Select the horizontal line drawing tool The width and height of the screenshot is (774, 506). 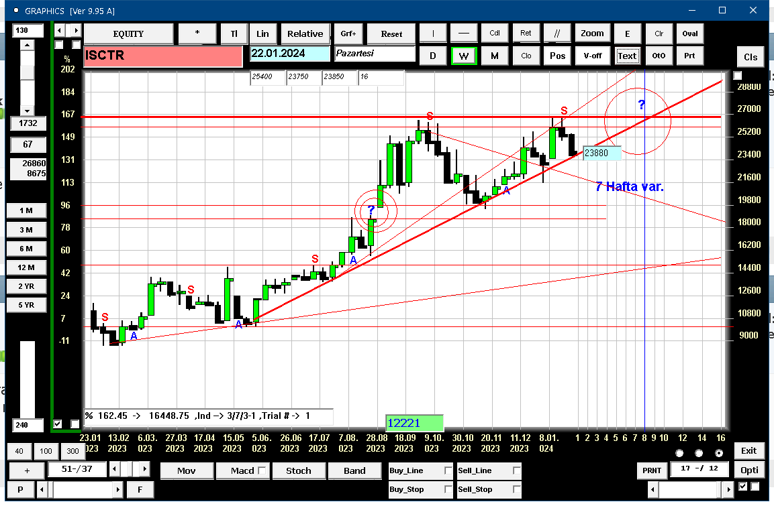coord(463,34)
